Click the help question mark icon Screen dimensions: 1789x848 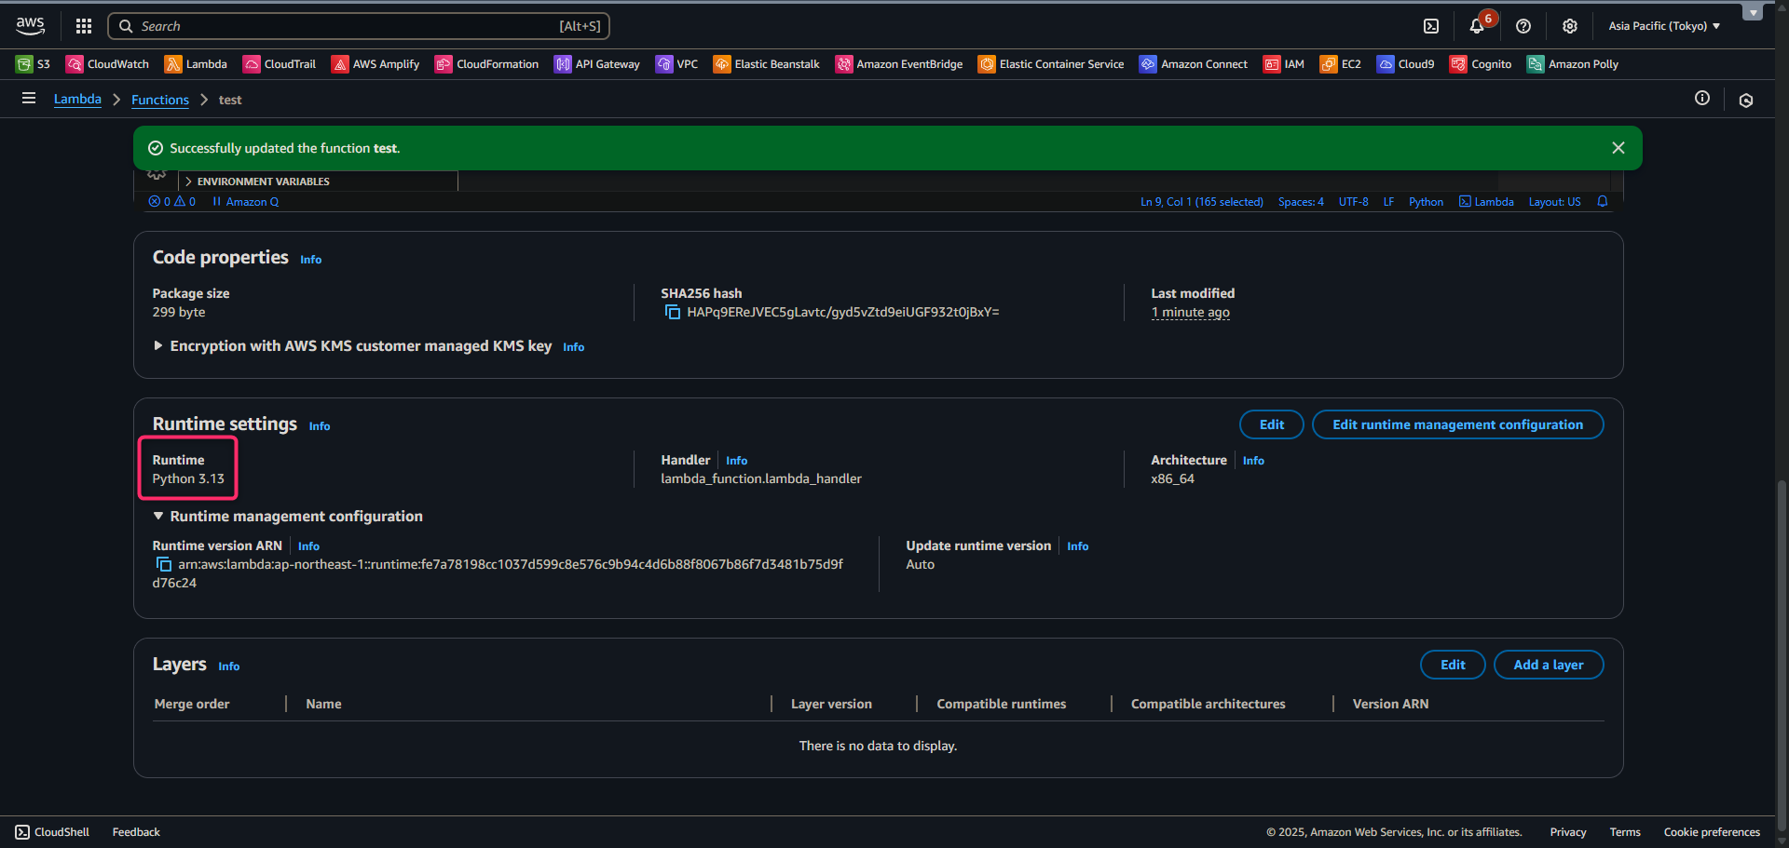click(x=1523, y=26)
